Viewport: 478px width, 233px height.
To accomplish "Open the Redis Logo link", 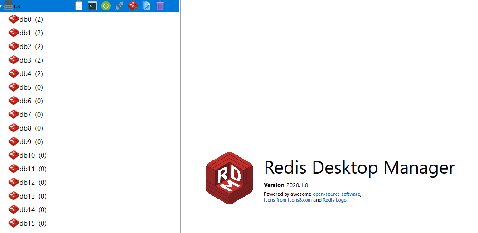I will click(x=334, y=200).
